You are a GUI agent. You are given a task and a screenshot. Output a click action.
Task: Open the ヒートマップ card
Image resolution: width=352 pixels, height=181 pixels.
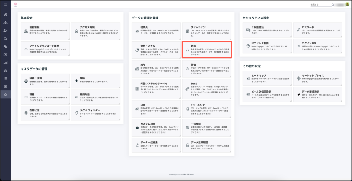coord(267,78)
